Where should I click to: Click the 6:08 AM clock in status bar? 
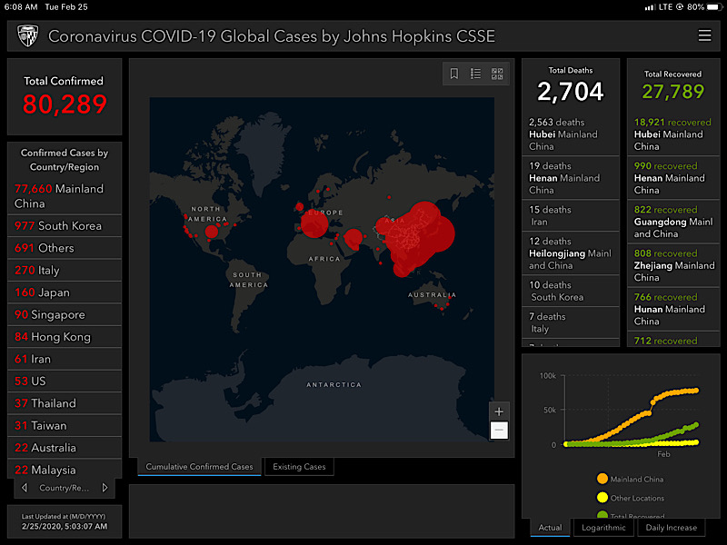[x=20, y=7]
